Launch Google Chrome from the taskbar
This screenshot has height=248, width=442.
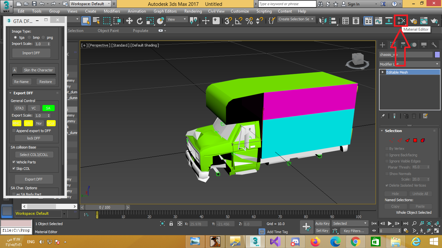coord(355,241)
